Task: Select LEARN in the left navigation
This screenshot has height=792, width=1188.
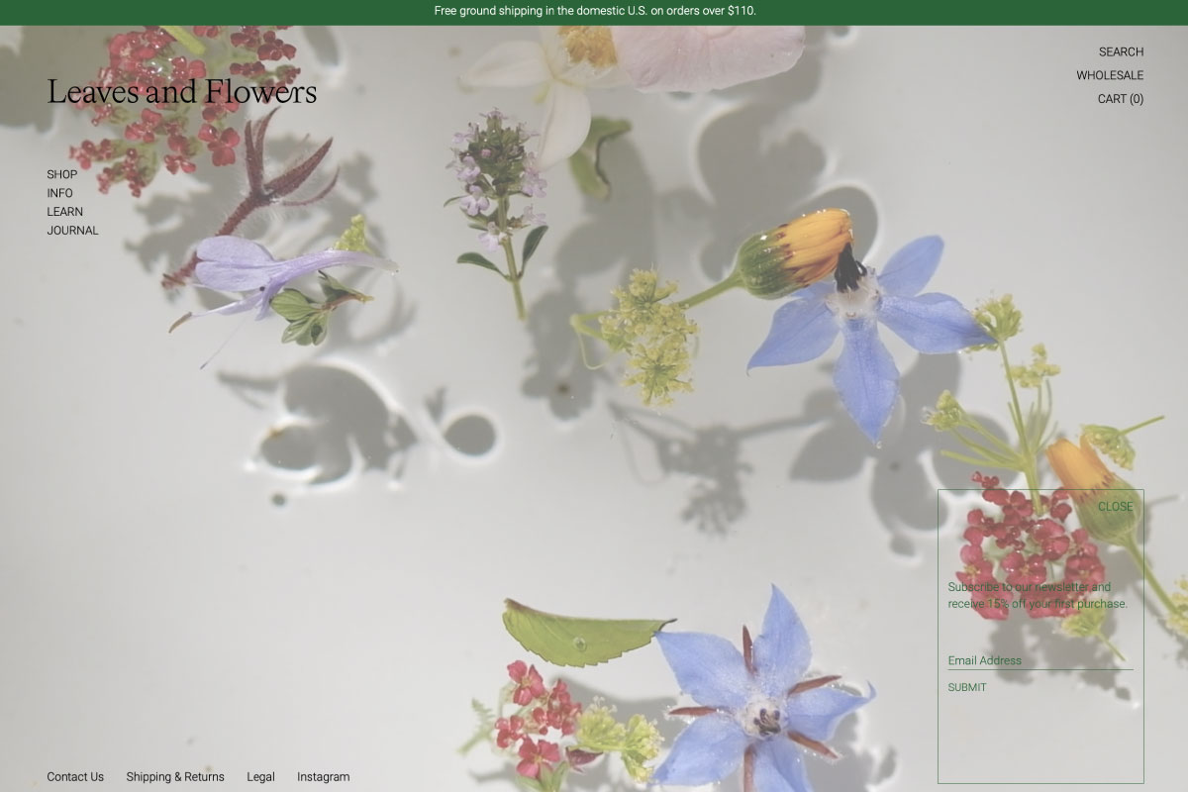Action: click(65, 212)
